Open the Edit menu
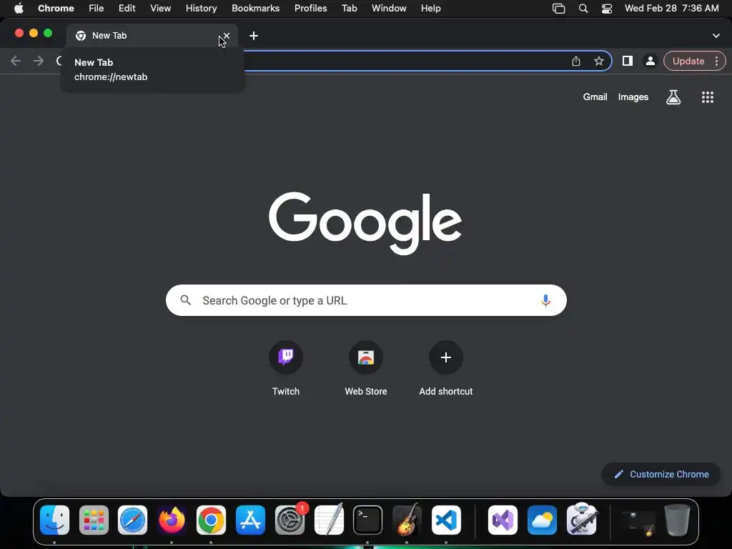Screen dimensions: 732x549 (127, 9)
